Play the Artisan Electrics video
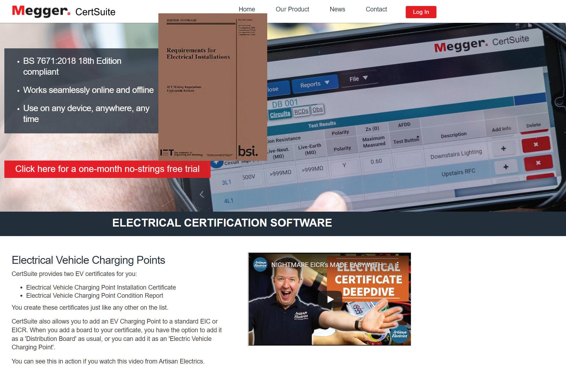 coord(330,299)
